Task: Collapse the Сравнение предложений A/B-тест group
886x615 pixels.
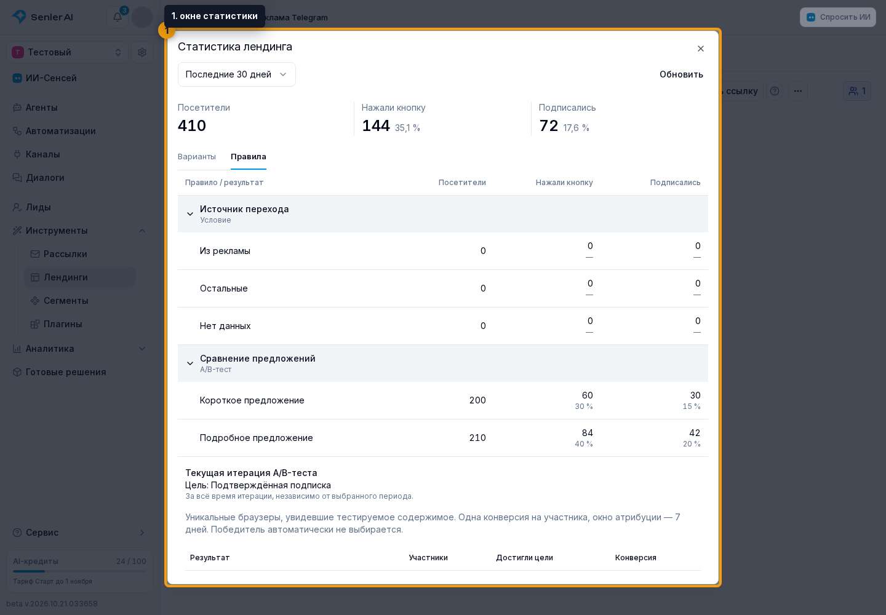Action: click(190, 363)
